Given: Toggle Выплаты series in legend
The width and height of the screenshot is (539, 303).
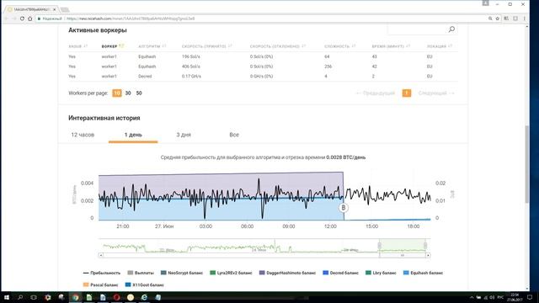Looking at the screenshot, I should pyautogui.click(x=141, y=273).
